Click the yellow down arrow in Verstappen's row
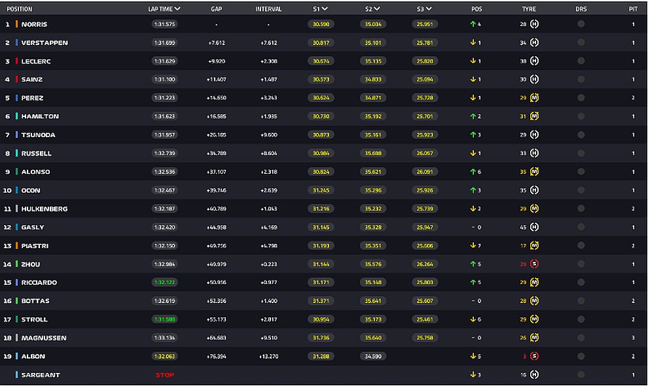Image resolution: width=648 pixels, height=386 pixels. point(473,42)
